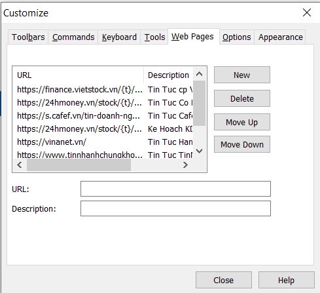Image resolution: width=320 pixels, height=293 pixels.
Task: Click the Close button at the bottom
Action: (224, 280)
